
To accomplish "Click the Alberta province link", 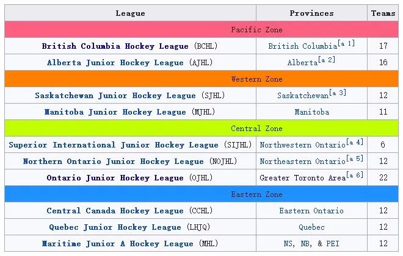I will click(302, 63).
